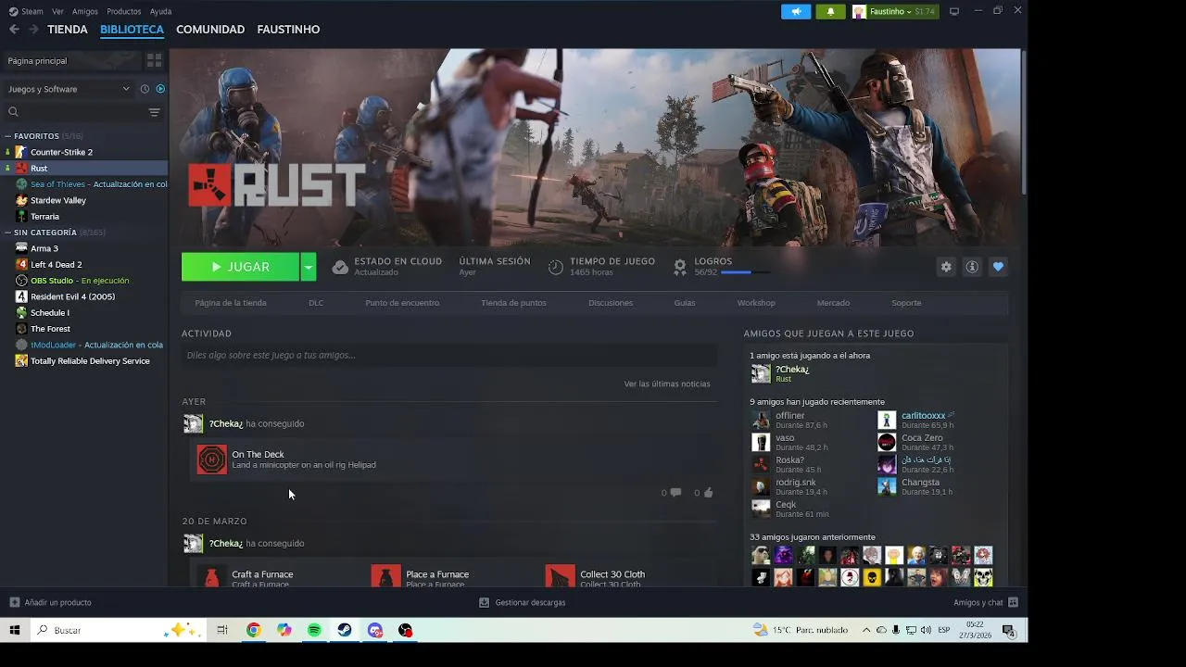This screenshot has width=1186, height=667.
Task: Open the DLC tab
Action: (316, 303)
